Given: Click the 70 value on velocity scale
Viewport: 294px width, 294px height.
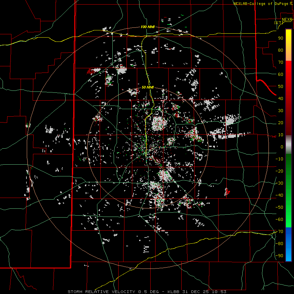Looking at the screenshot, I should tap(281, 62).
